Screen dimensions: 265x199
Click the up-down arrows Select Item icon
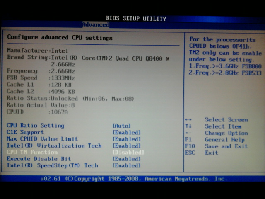(x=188, y=126)
